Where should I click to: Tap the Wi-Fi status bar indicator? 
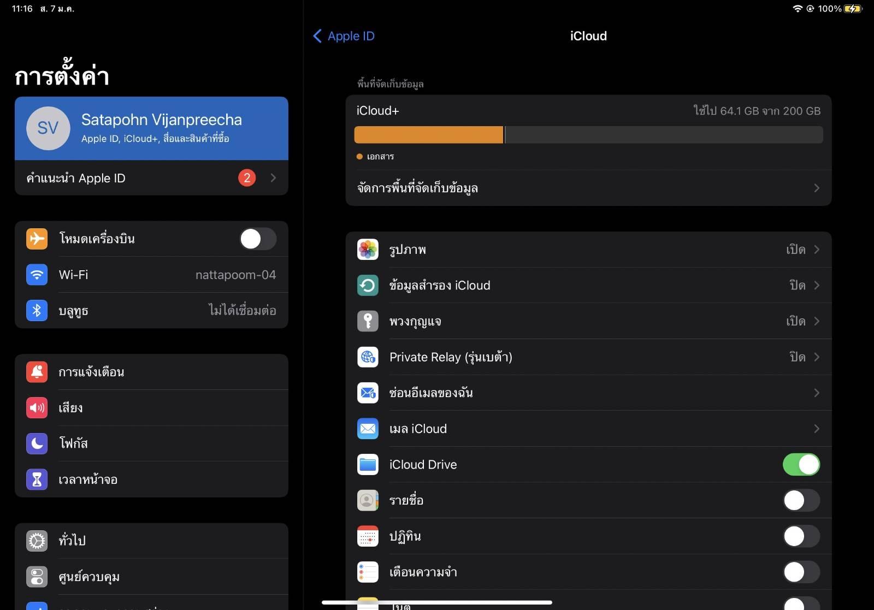pos(798,9)
